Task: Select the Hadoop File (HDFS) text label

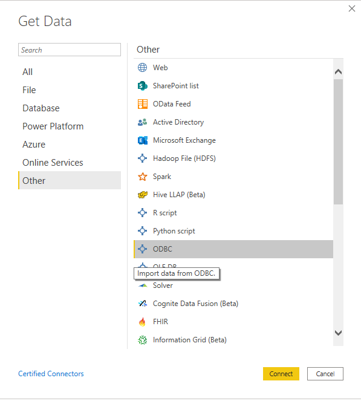Action: pos(184,158)
